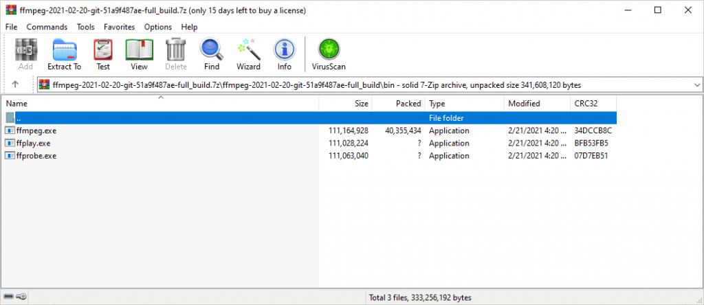Expand the archive path dropdown
This screenshot has height=305, width=704.
pyautogui.click(x=697, y=84)
